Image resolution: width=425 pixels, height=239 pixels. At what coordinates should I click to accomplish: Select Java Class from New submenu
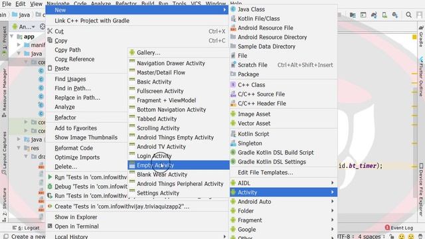(x=284, y=9)
